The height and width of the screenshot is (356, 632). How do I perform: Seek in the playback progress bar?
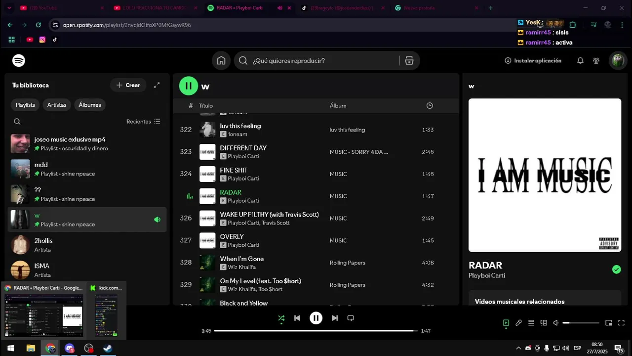coord(316,330)
